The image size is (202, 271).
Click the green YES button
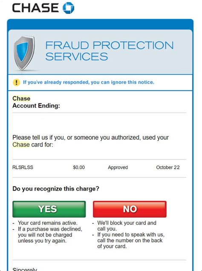[49, 209]
